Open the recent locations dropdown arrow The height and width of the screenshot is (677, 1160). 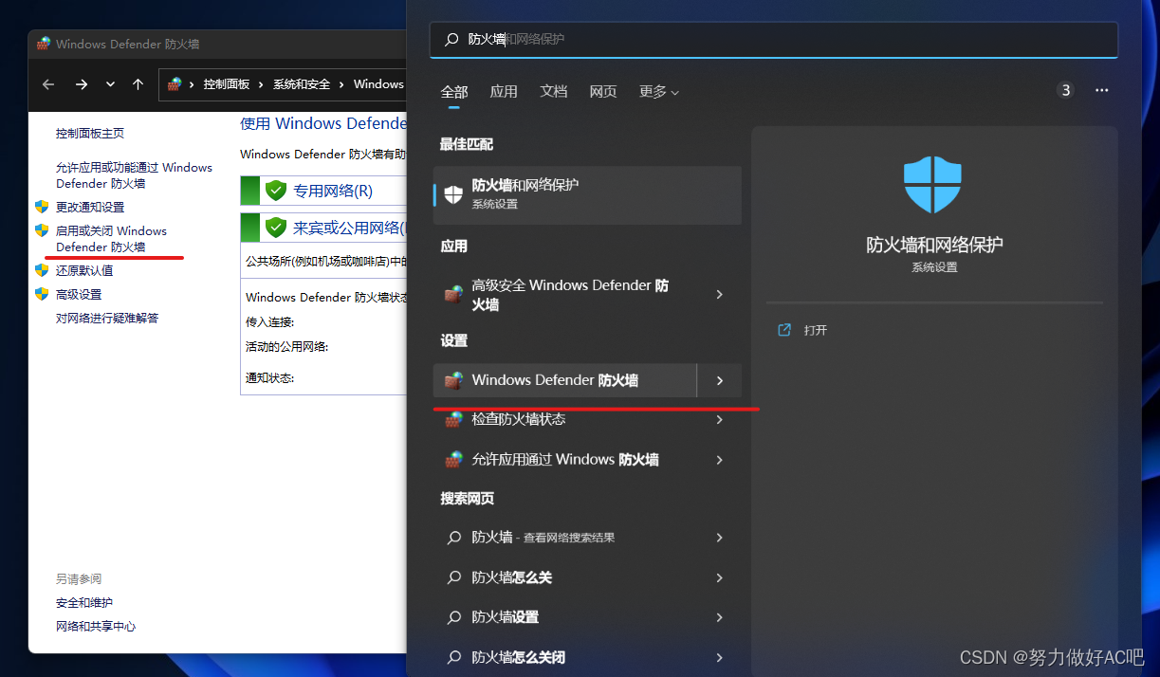(x=110, y=84)
